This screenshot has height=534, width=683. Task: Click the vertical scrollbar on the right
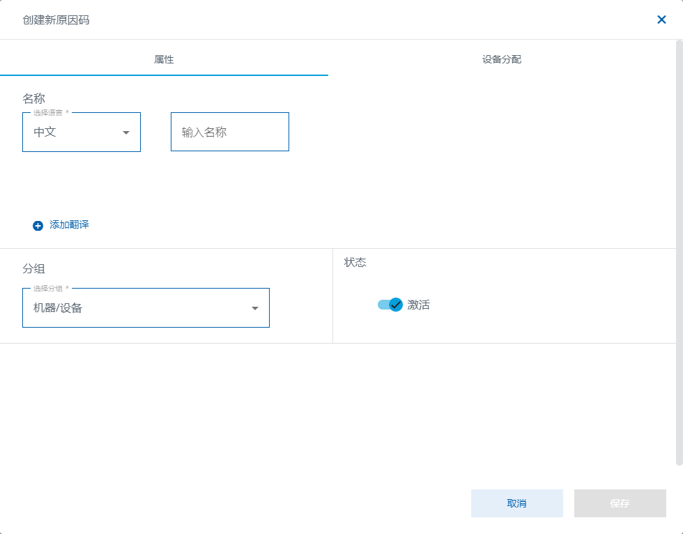click(679, 251)
